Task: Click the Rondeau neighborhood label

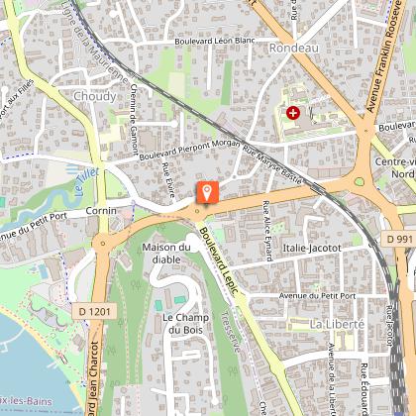Action: (294, 48)
